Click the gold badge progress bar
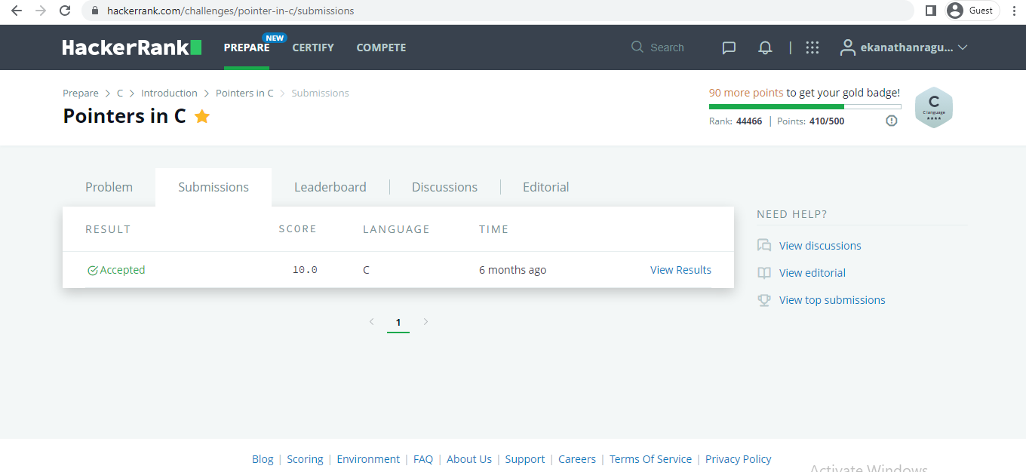The width and height of the screenshot is (1026, 472). click(805, 106)
